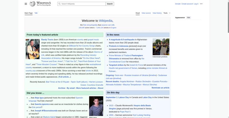Click the Maurice Tempelsman link
This screenshot has width=229, height=118.
(132, 84)
